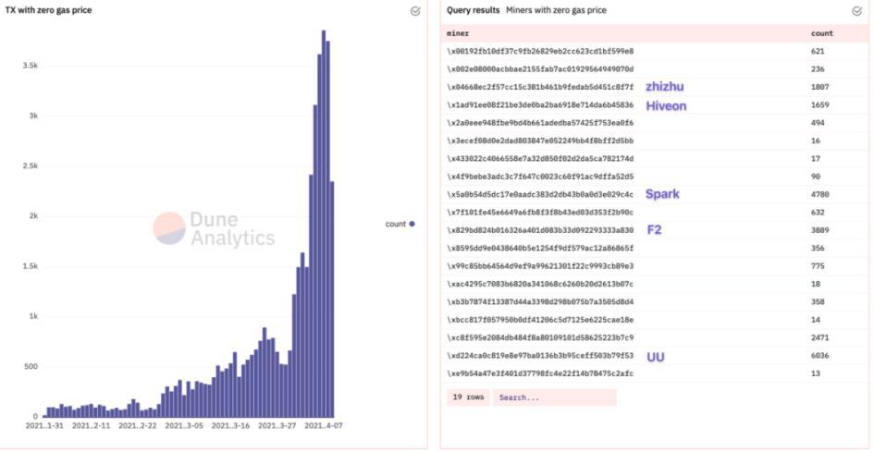Select the tallest bar in the chart

(324, 222)
